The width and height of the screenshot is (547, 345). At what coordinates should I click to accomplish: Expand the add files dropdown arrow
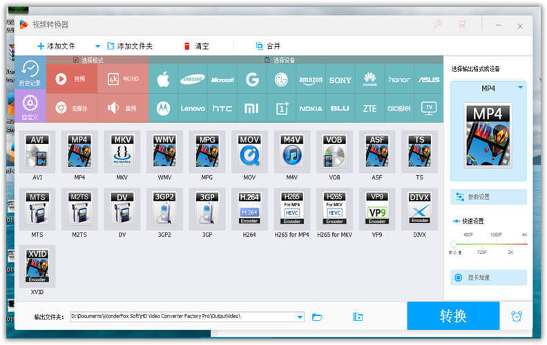[97, 46]
